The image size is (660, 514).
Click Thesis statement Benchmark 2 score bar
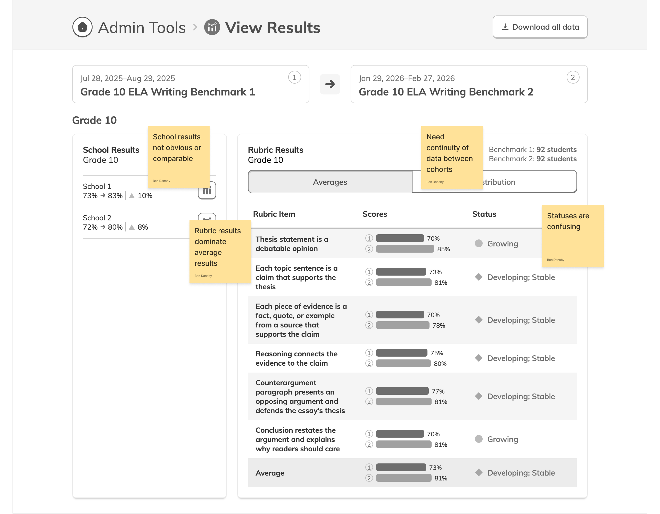tap(405, 249)
